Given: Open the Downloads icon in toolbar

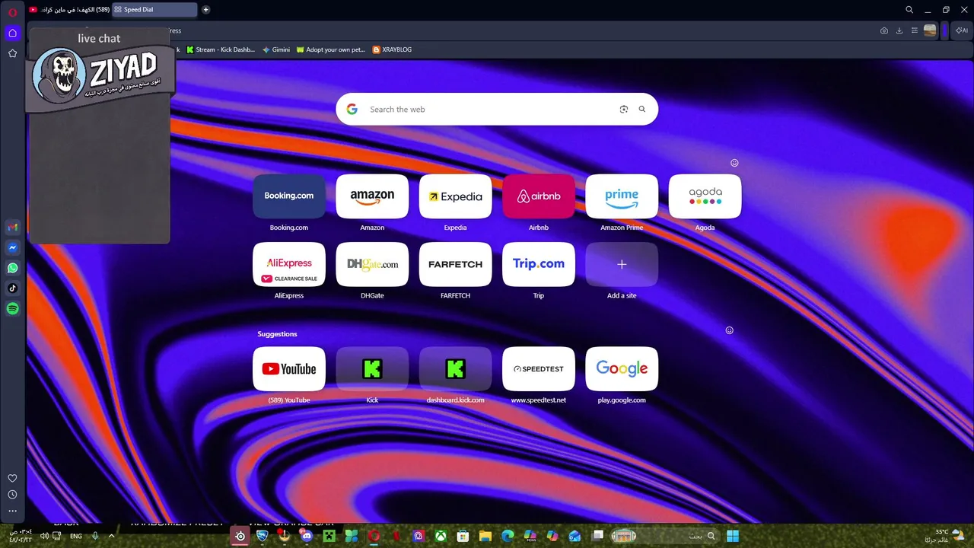Looking at the screenshot, I should [899, 30].
